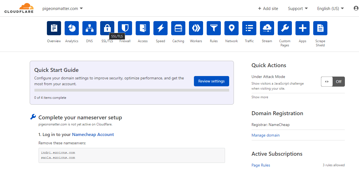
Task: Open the Stream cloud play icon
Action: point(267,28)
